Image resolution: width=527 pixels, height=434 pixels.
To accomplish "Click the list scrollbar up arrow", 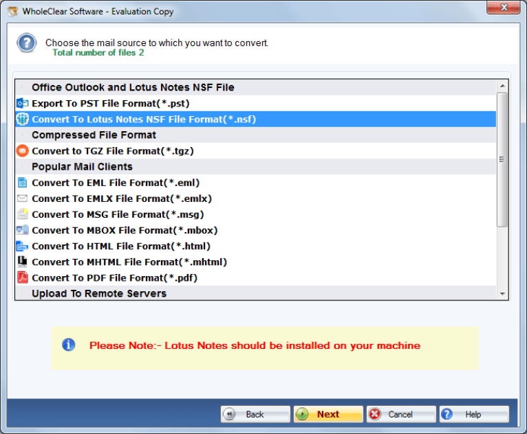I will pyautogui.click(x=502, y=86).
